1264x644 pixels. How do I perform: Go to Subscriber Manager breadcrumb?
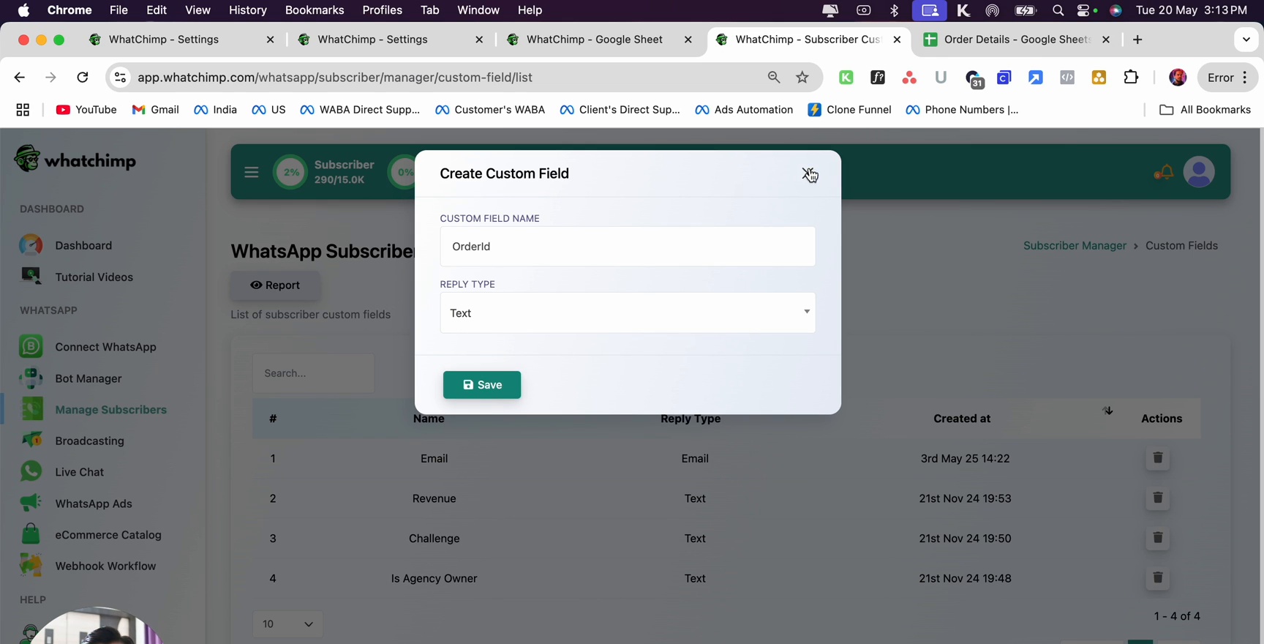1075,246
